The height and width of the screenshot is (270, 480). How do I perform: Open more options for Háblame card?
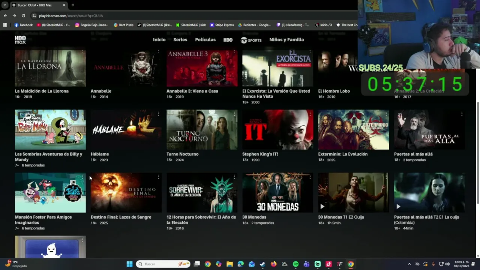158,114
